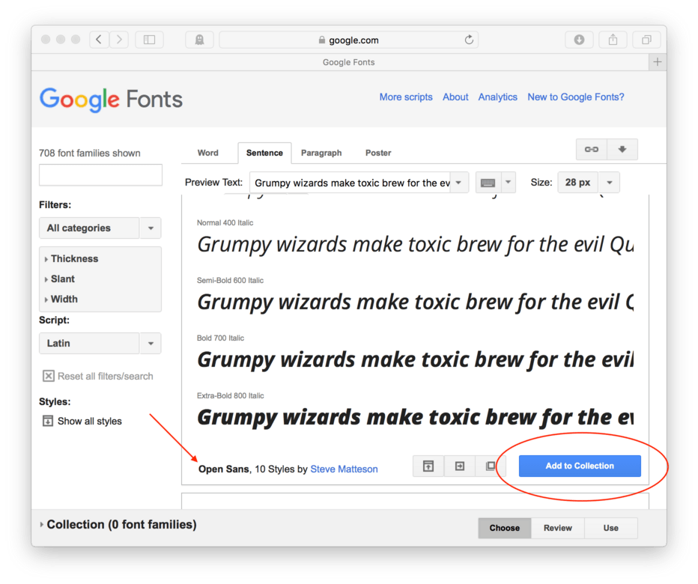Go to the Use step
This screenshot has height=584, width=698.
[x=611, y=528]
